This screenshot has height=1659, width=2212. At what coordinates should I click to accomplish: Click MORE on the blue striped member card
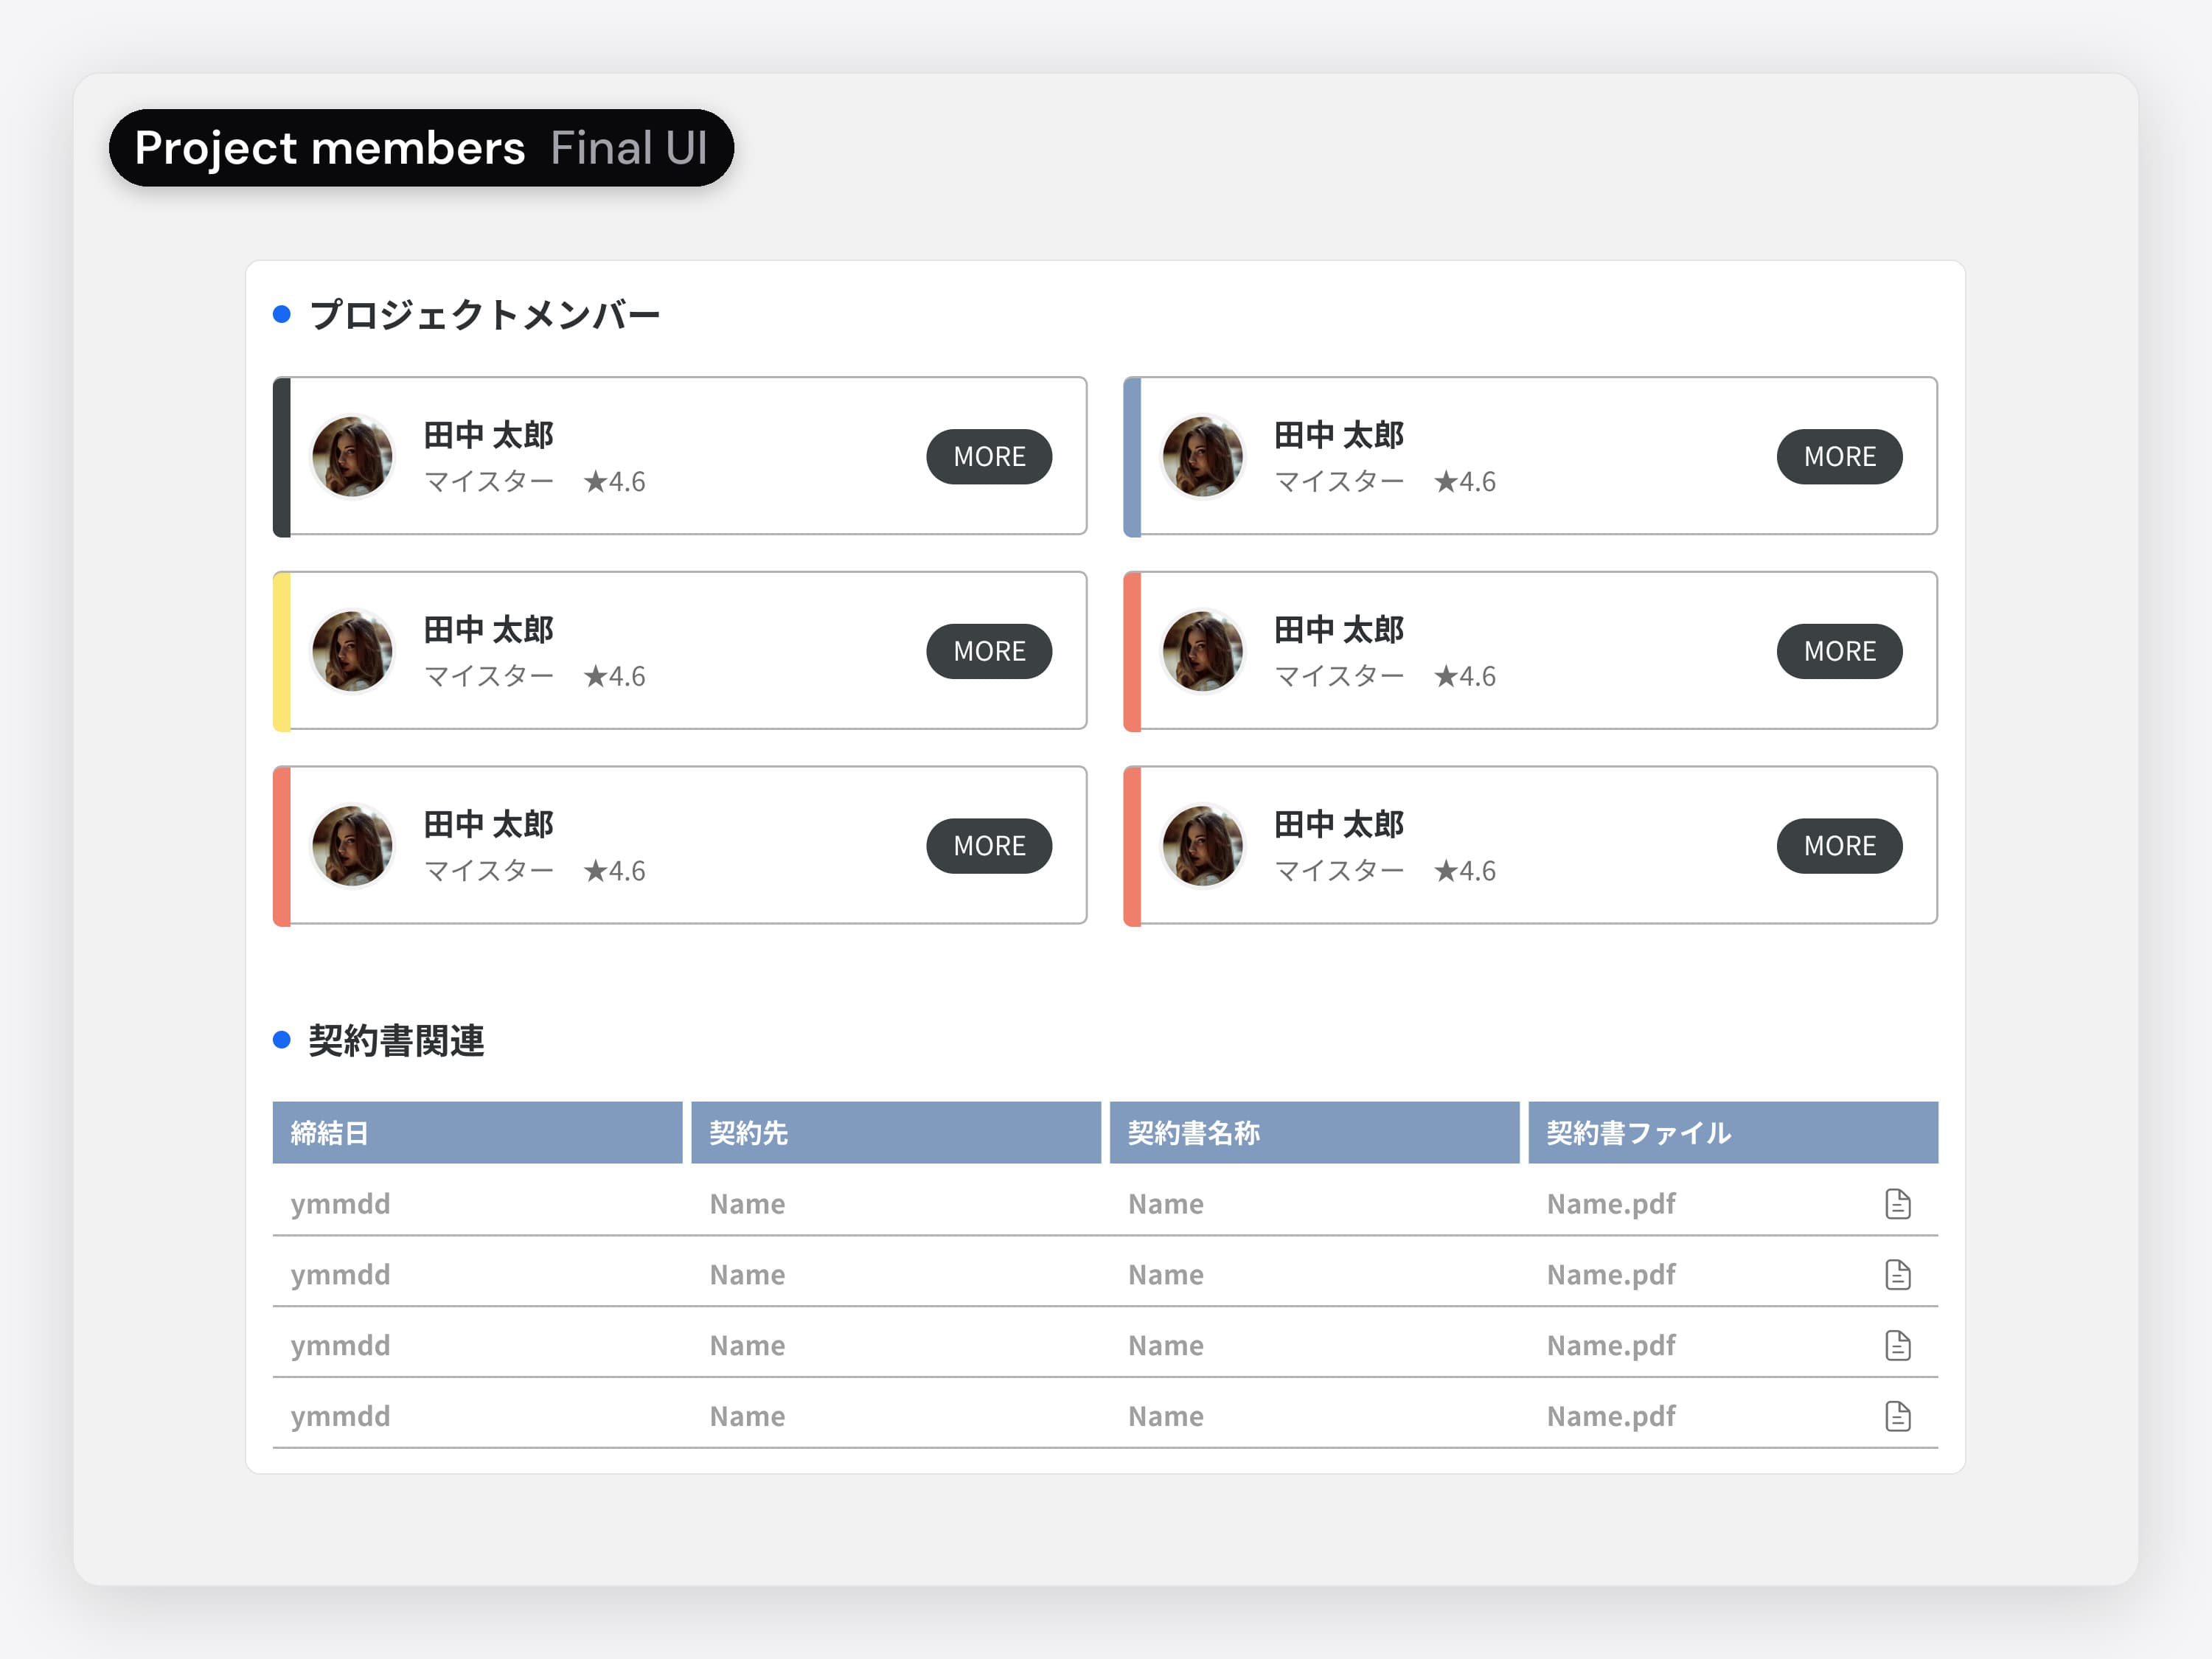1839,457
